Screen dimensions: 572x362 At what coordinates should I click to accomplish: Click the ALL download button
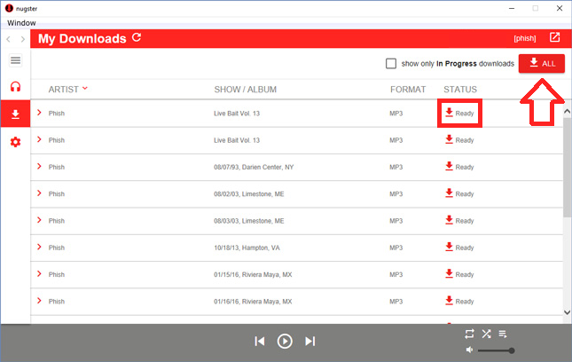(x=542, y=64)
